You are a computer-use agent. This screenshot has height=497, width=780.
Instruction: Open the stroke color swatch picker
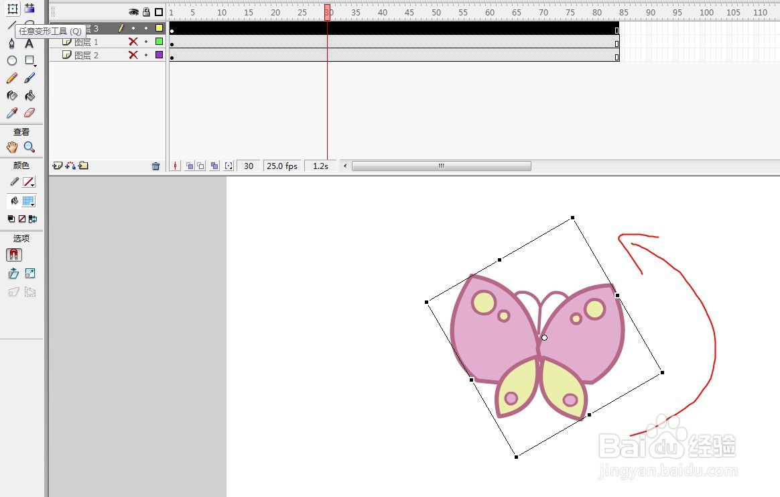[x=29, y=182]
